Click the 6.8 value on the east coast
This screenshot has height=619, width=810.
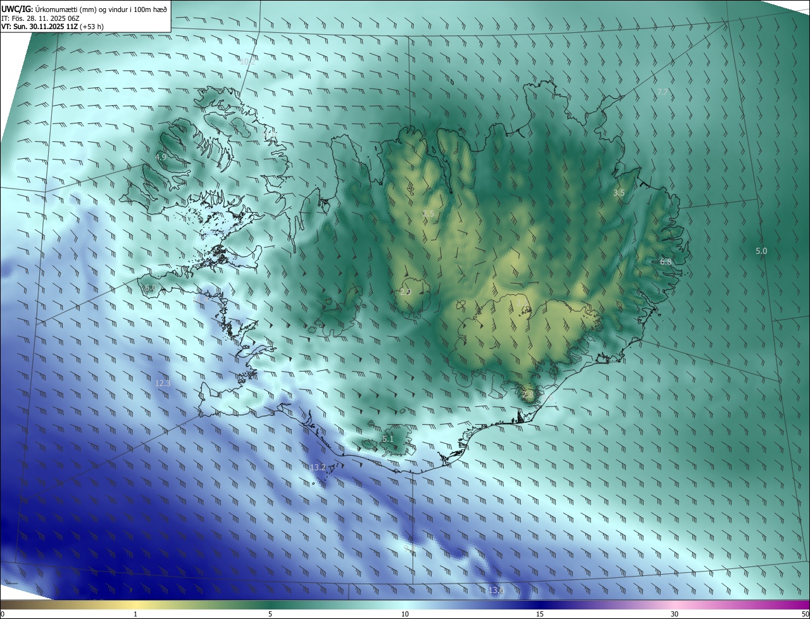coord(665,261)
